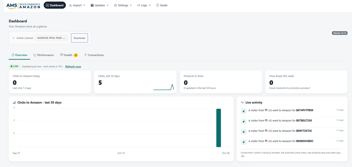
Task: Click the Overview home icon
Action: coord(13,55)
